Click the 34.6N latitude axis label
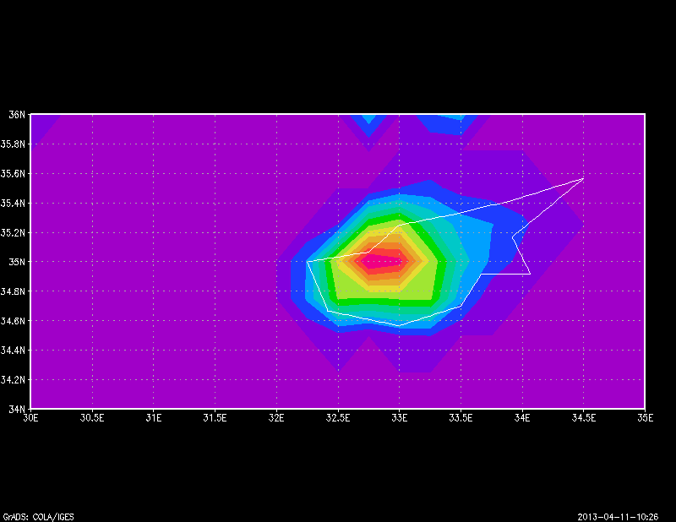The width and height of the screenshot is (676, 522). (13, 321)
